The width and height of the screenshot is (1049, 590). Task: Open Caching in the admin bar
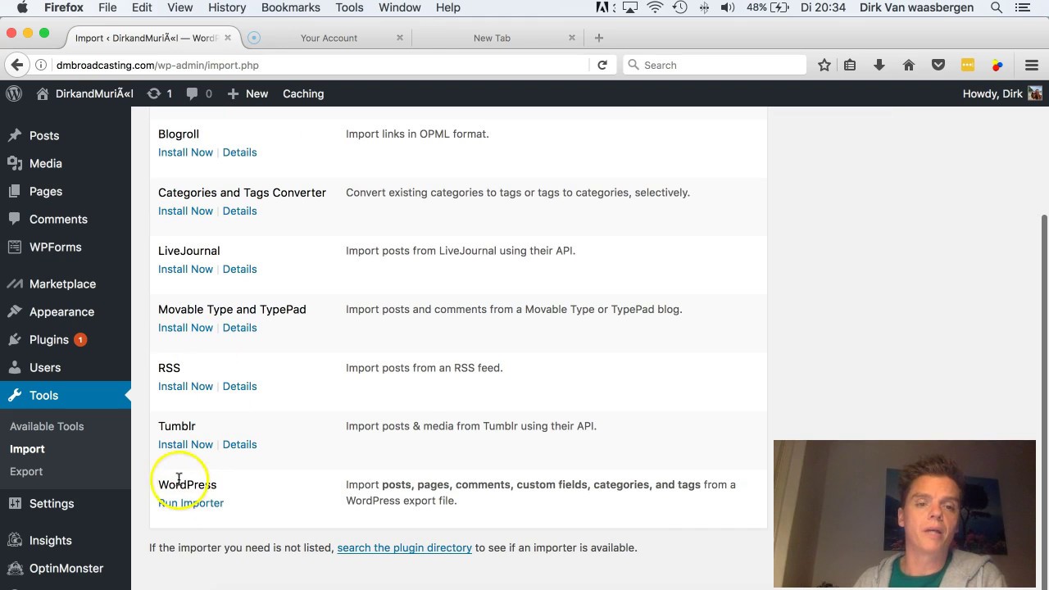[x=303, y=93]
